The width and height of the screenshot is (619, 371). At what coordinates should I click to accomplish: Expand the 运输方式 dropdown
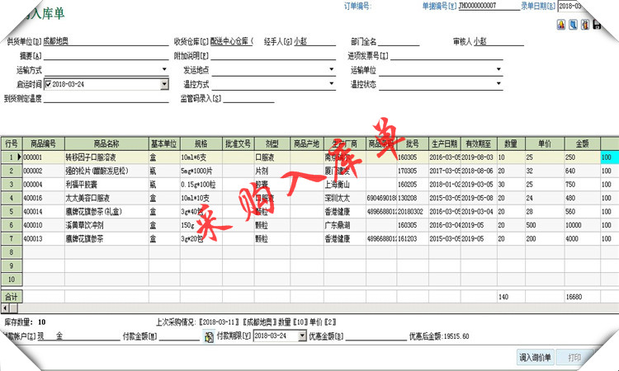pyautogui.click(x=163, y=70)
